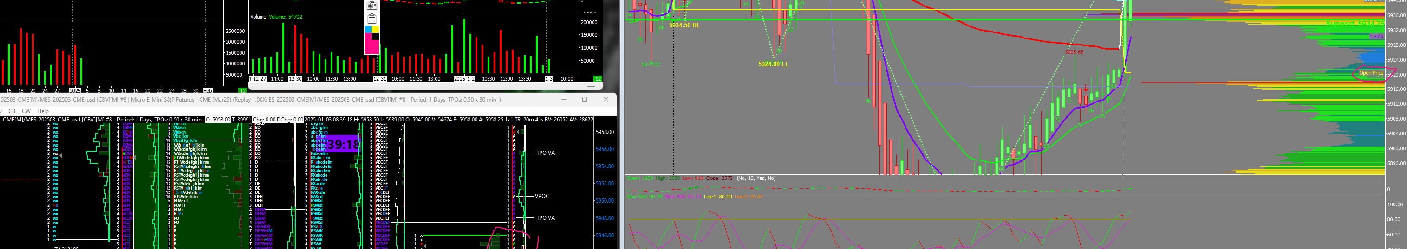Click the clipboard notes icon
The height and width of the screenshot is (249, 1407).
372,19
